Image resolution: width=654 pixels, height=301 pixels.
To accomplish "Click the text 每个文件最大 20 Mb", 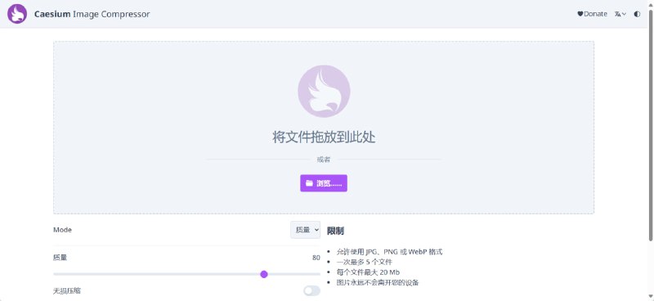I will [x=368, y=272].
